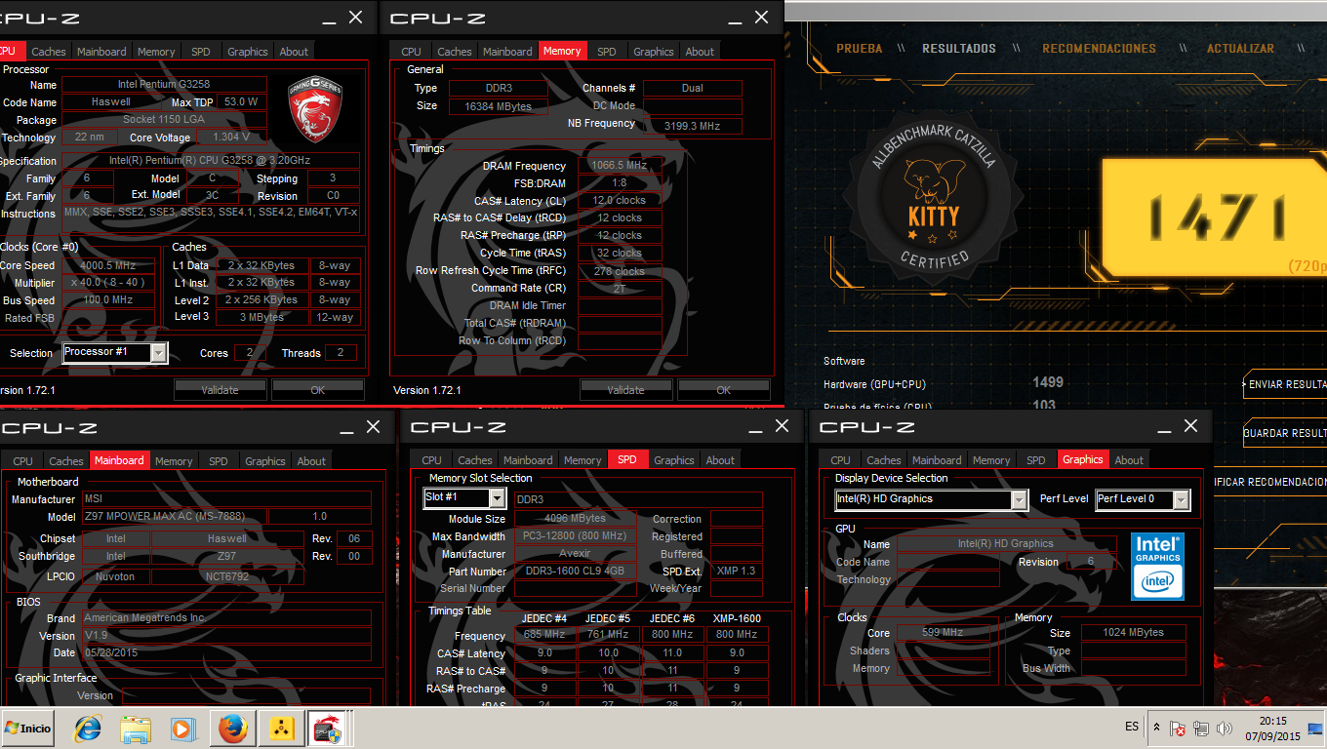Open the Slot #1 memory slot dropdown
Screen dimensions: 1327x749
[464, 497]
